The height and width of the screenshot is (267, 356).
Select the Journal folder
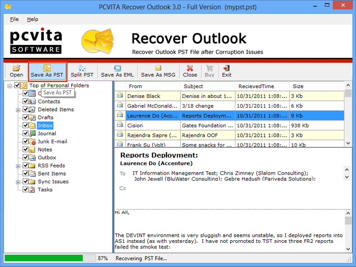pyautogui.click(x=47, y=133)
